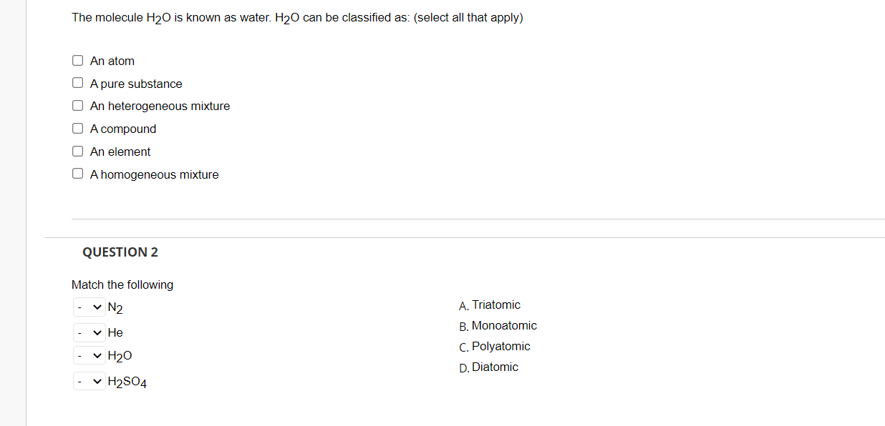Click the answer choice "A. Triatomic"
This screenshot has width=885, height=426.
click(x=490, y=304)
